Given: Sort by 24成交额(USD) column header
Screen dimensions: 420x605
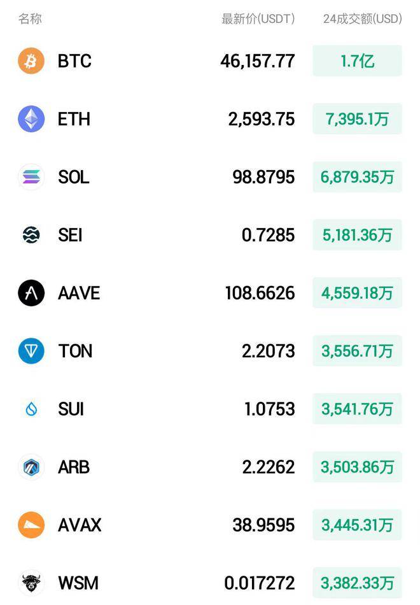Looking at the screenshot, I should pos(363,18).
